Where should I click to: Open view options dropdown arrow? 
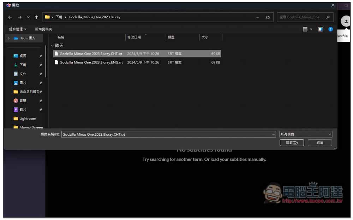point(311,29)
